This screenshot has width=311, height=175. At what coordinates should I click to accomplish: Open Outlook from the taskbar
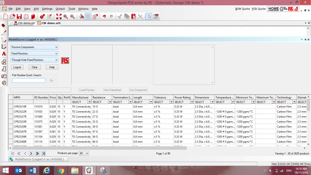click(19, 170)
